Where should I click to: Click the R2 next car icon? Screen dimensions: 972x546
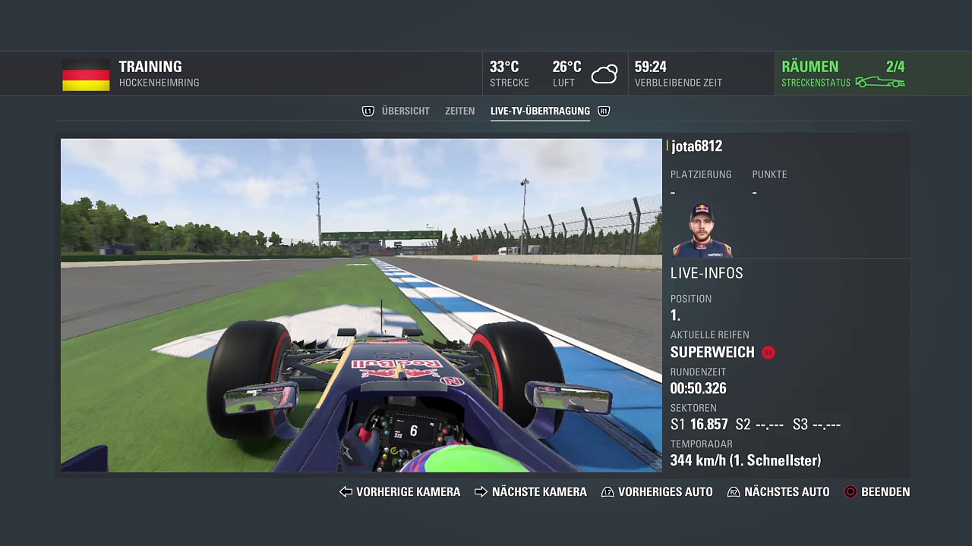[x=734, y=492]
